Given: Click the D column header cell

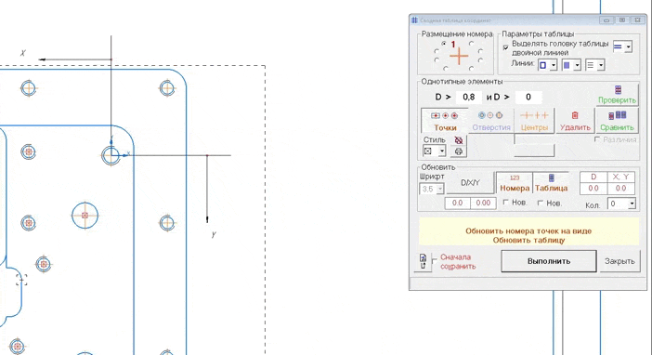Looking at the screenshot, I should pos(593,177).
